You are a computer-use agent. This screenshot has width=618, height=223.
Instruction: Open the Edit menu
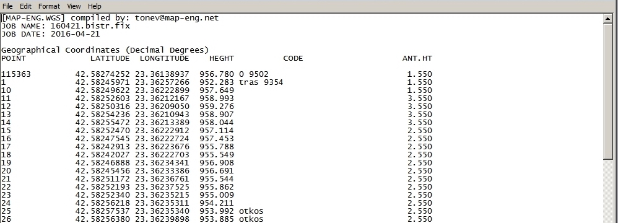pyautogui.click(x=25, y=6)
